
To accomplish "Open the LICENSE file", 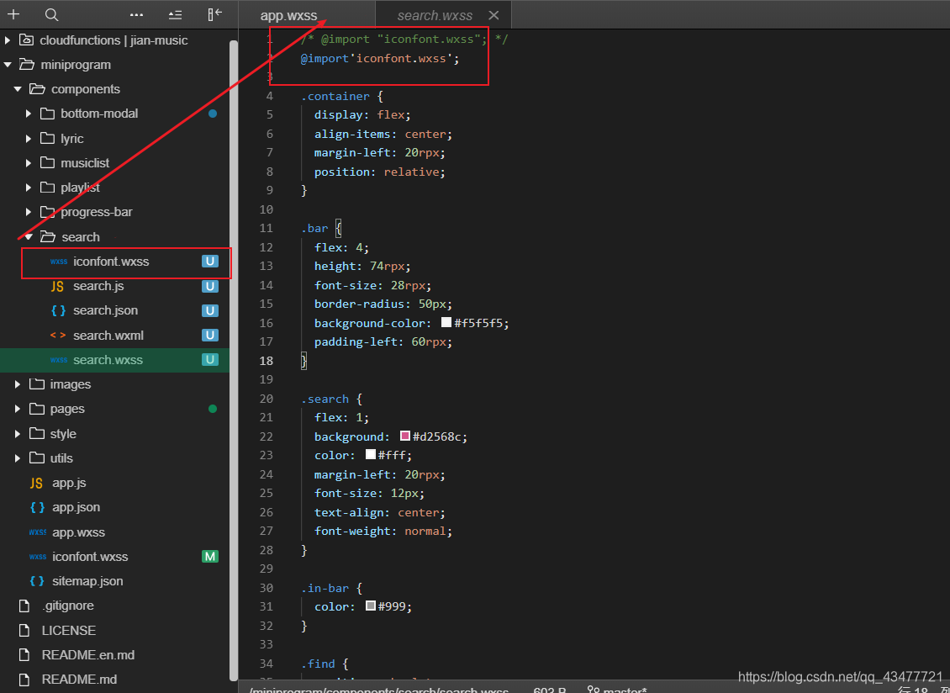I will [68, 631].
